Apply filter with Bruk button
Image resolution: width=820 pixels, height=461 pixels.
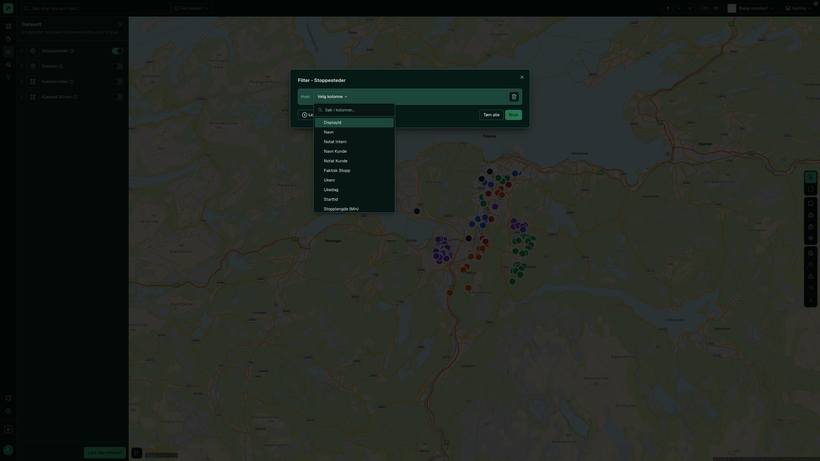(x=513, y=115)
